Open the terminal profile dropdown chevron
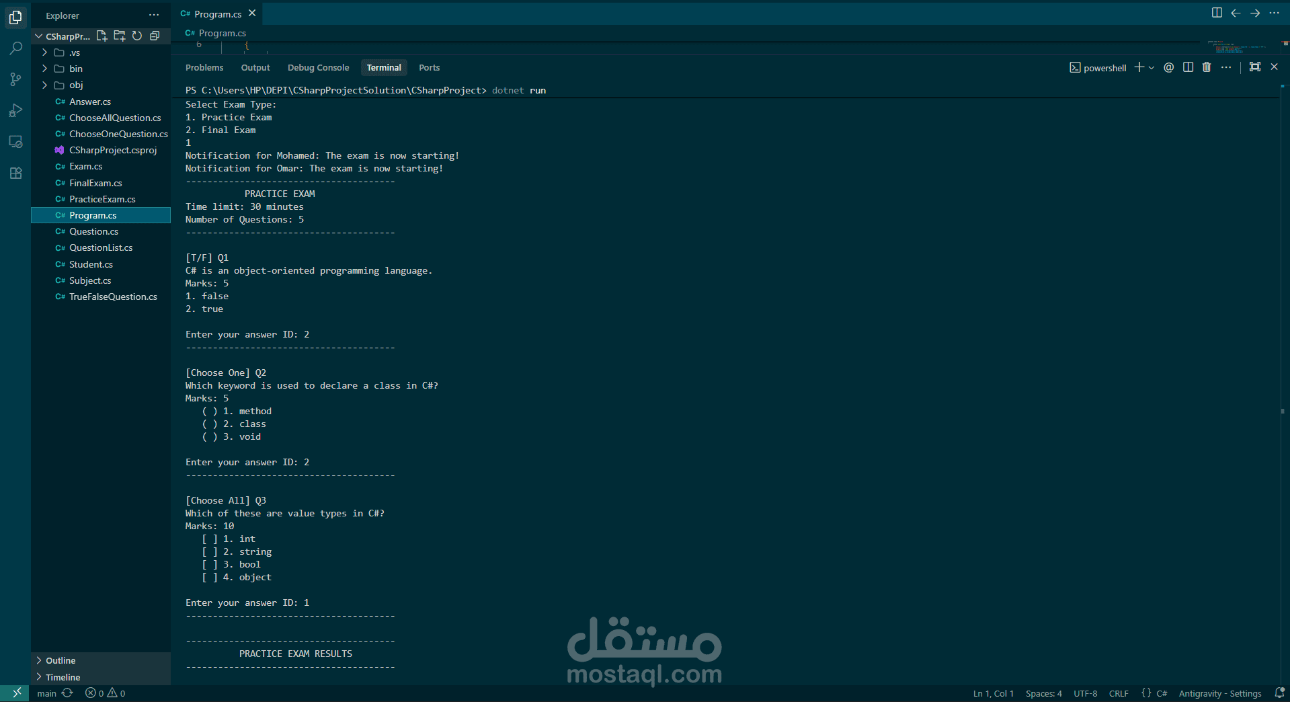This screenshot has width=1290, height=702. coord(1152,67)
